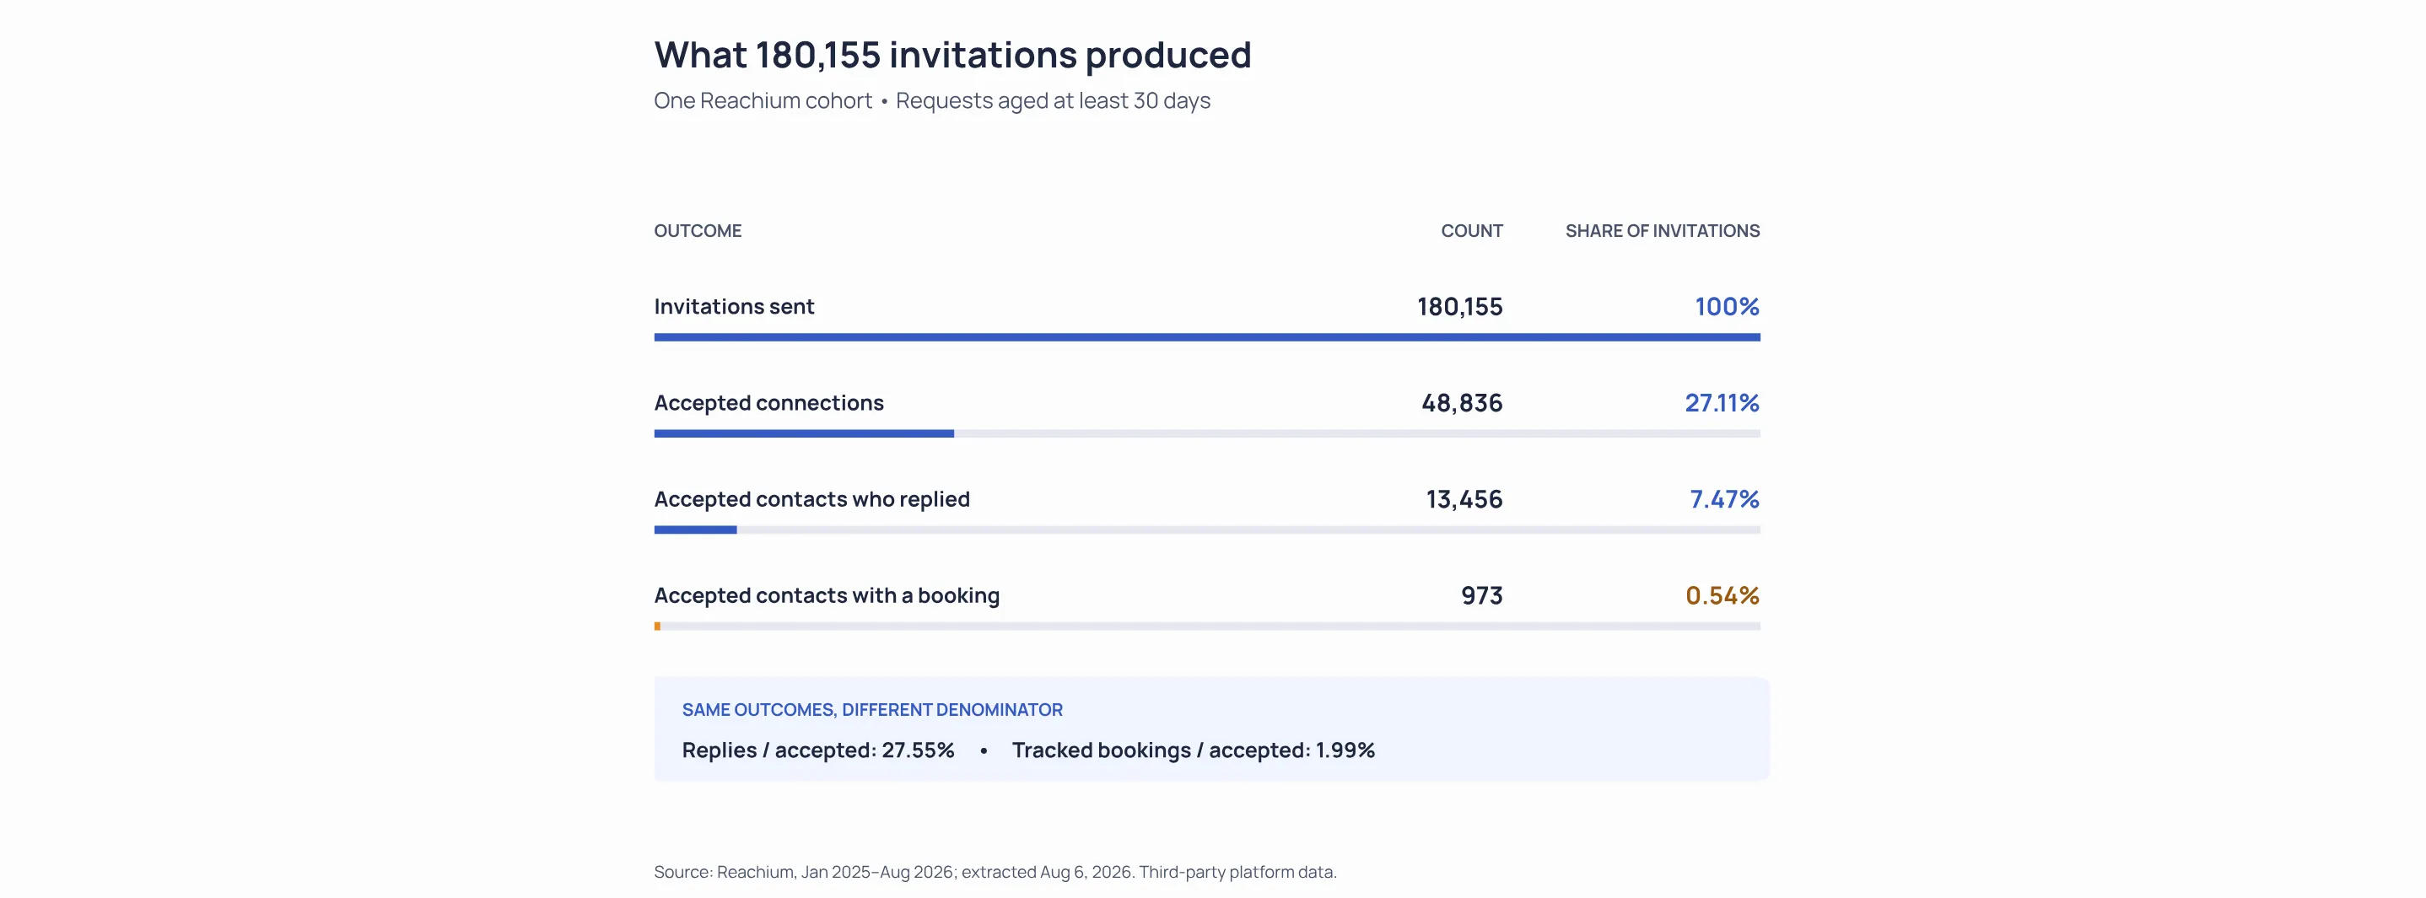Viewport: 2426px width, 898px height.
Task: Click the 100% share value
Action: pos(1728,307)
